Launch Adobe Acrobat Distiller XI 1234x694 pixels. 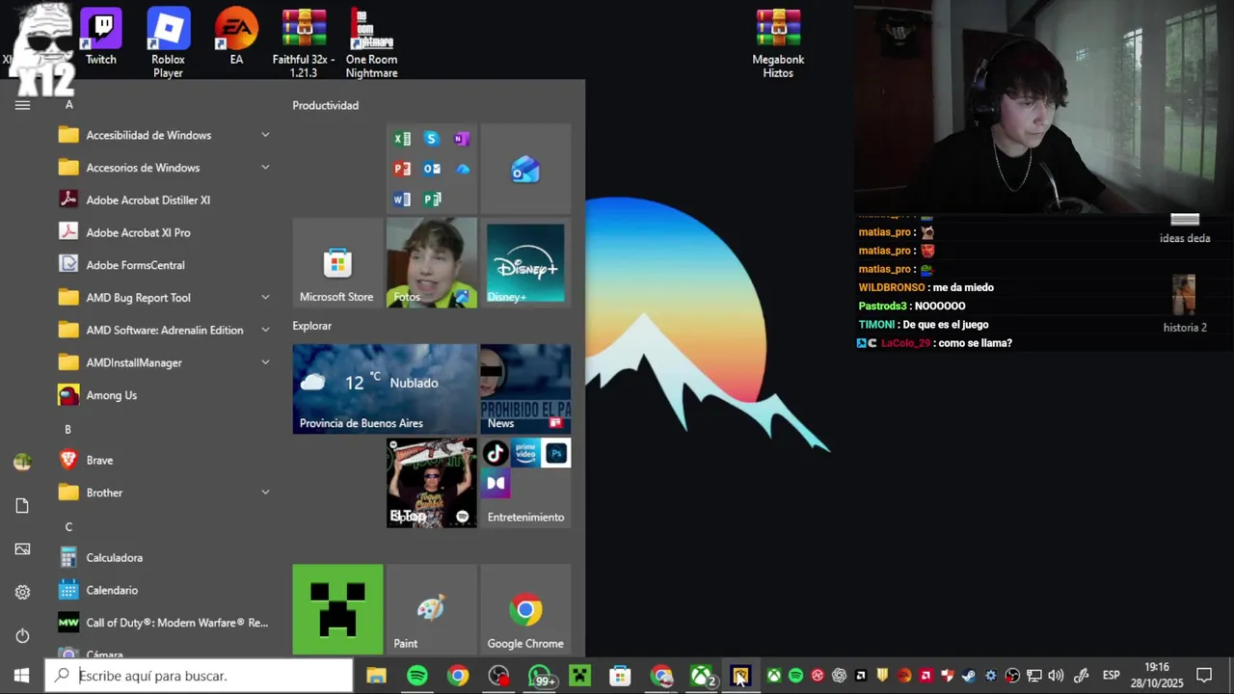[x=164, y=200]
